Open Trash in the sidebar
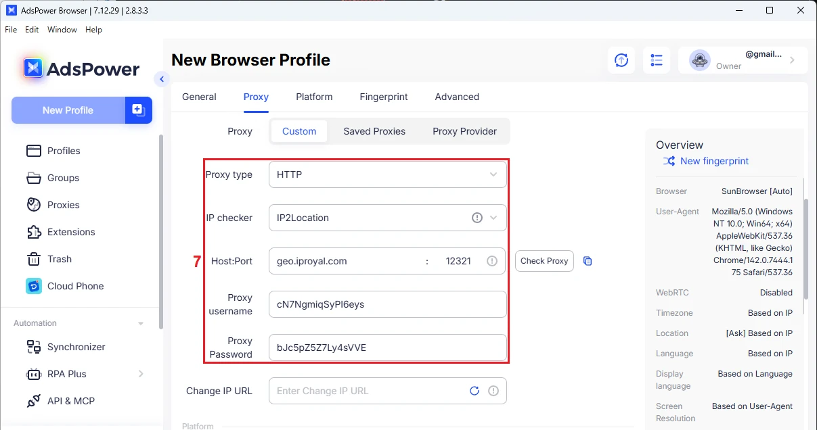 [x=60, y=259]
